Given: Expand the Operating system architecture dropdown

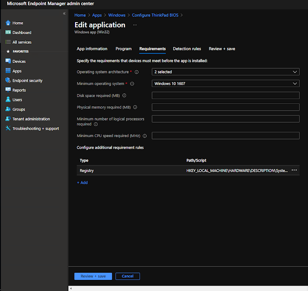Looking at the screenshot, I should 226,72.
